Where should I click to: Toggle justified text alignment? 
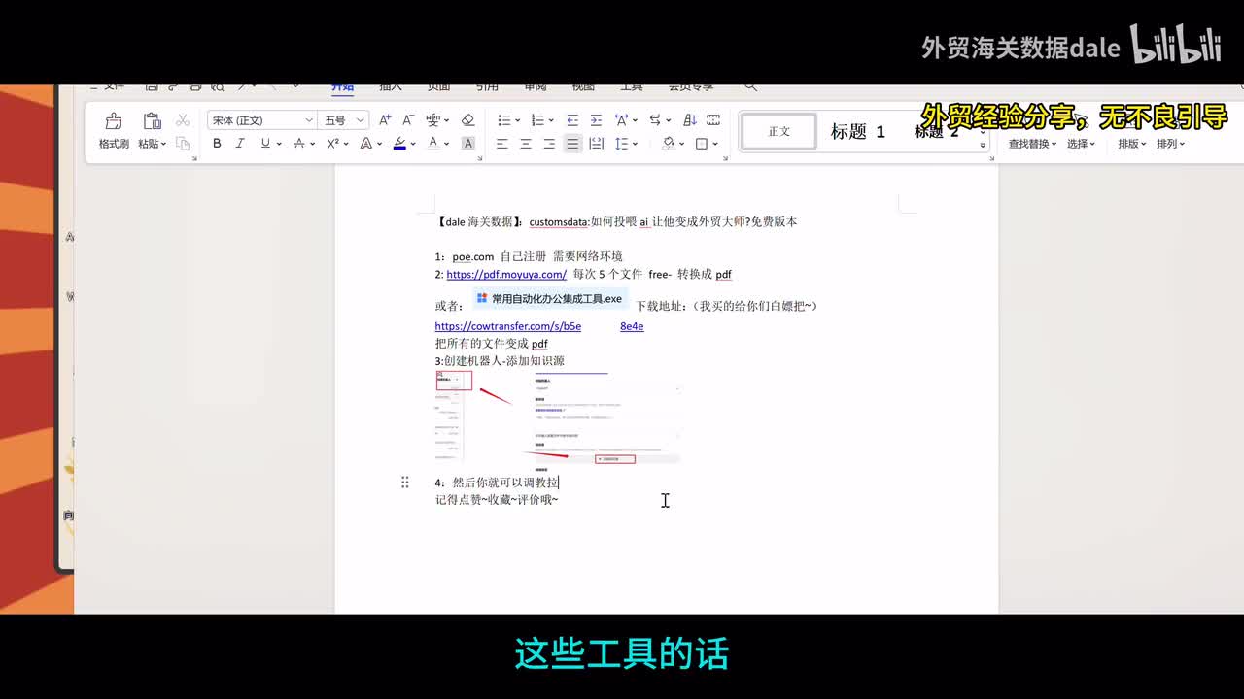pyautogui.click(x=572, y=144)
